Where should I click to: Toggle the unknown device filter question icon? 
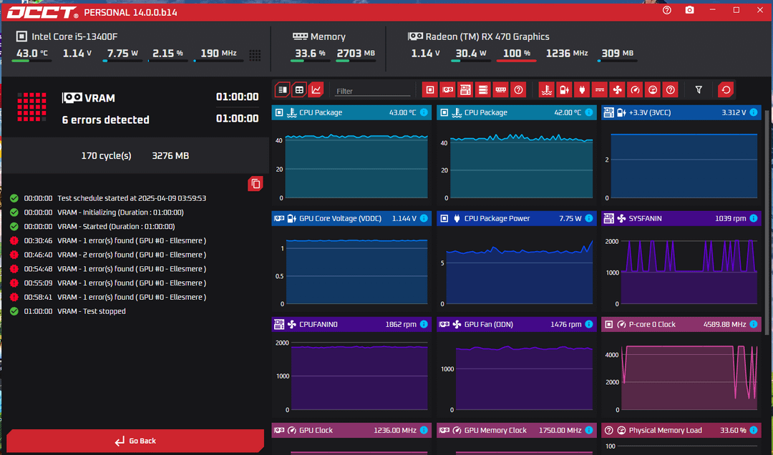coord(519,89)
